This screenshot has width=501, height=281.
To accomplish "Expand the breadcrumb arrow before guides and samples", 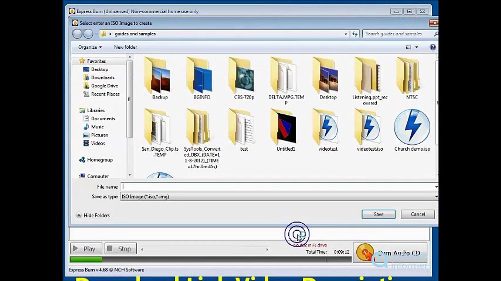I will click(x=110, y=34).
